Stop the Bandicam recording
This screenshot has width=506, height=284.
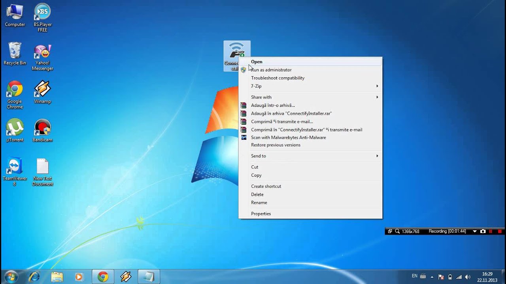pyautogui.click(x=500, y=231)
